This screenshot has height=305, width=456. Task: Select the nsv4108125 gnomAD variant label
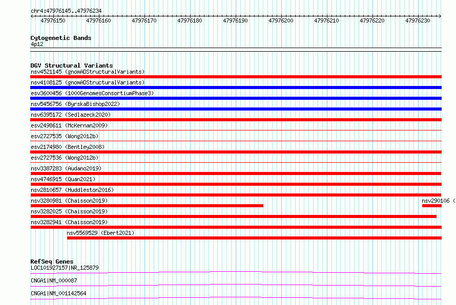tap(88, 82)
